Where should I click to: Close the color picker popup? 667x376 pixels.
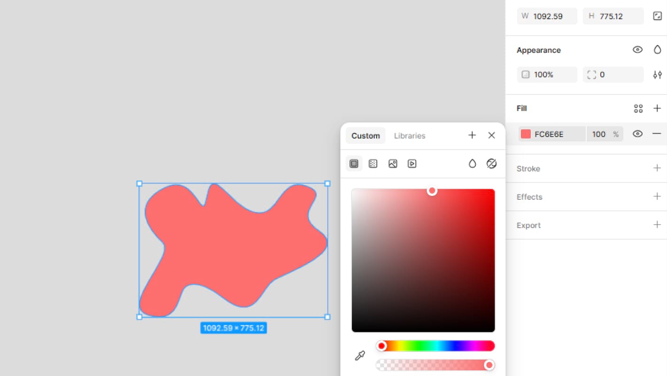click(x=491, y=135)
